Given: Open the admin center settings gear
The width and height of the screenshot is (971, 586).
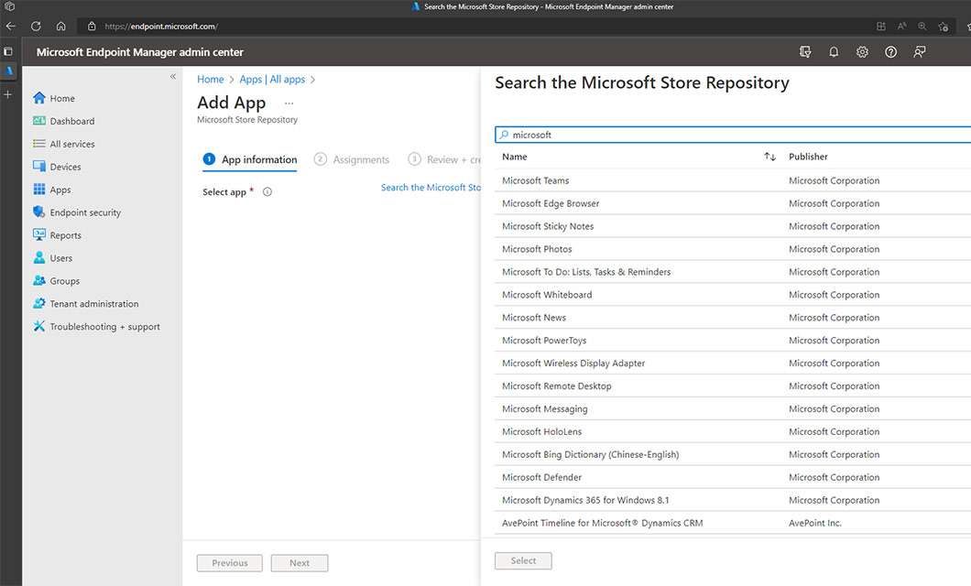Looking at the screenshot, I should pyautogui.click(x=862, y=52).
